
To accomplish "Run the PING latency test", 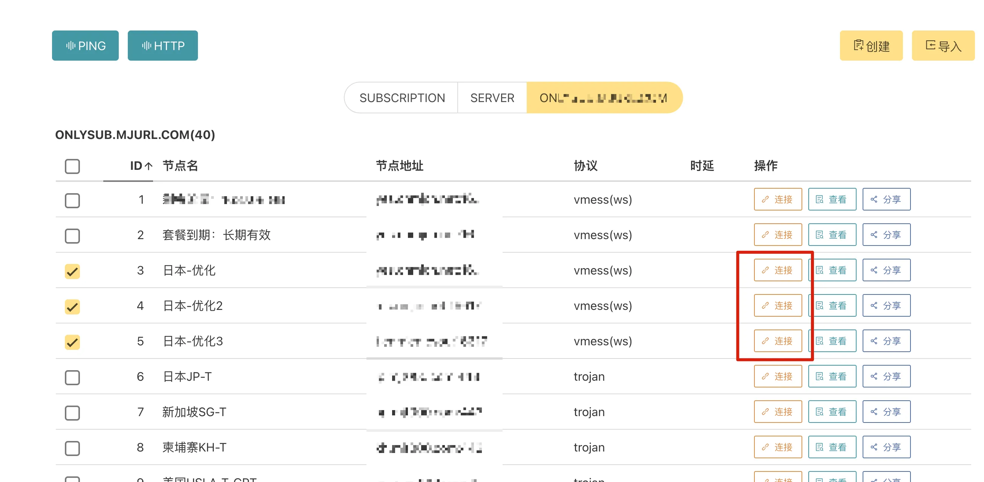I will point(85,46).
